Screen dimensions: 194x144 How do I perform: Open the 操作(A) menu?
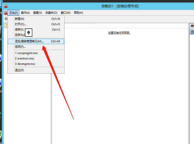25,13
